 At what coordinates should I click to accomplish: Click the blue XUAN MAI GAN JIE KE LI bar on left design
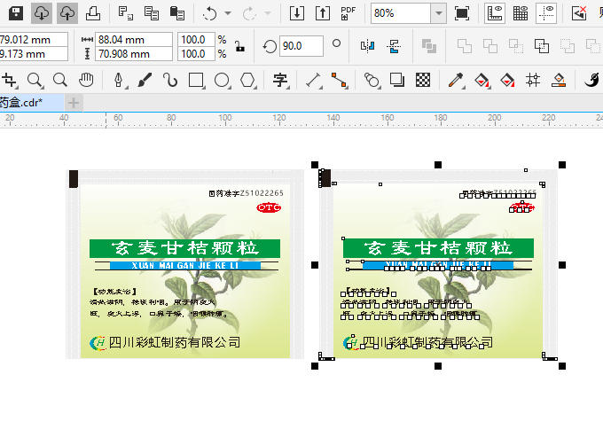(x=185, y=266)
